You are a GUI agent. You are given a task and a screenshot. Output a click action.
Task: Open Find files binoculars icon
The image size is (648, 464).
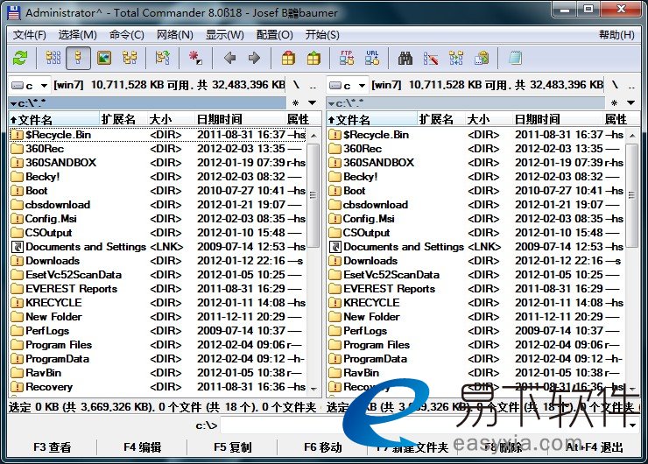(x=405, y=58)
